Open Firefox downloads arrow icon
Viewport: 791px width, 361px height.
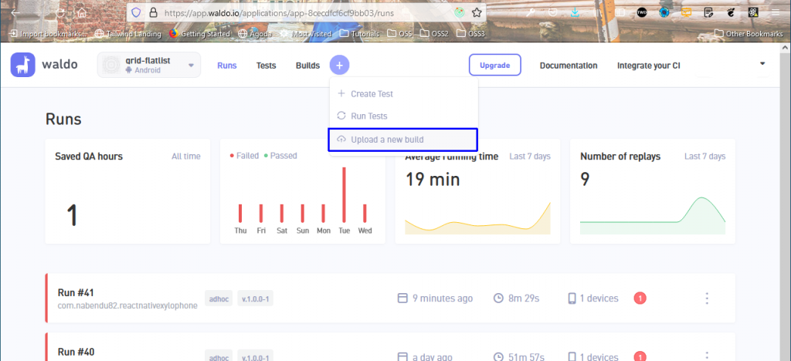[575, 13]
